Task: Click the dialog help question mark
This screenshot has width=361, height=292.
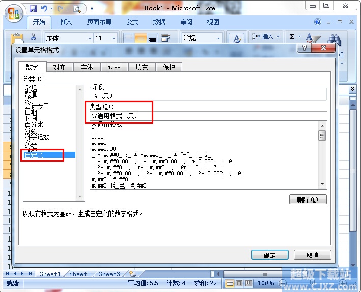Action: pos(305,48)
